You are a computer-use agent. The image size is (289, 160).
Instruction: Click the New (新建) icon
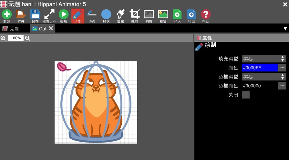pos(7,16)
